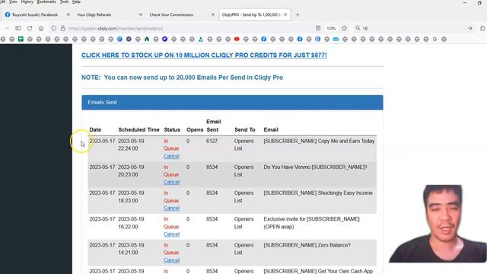Go to the Firefox home page icon
Screen dimensions: 487x274
(x=41, y=28)
